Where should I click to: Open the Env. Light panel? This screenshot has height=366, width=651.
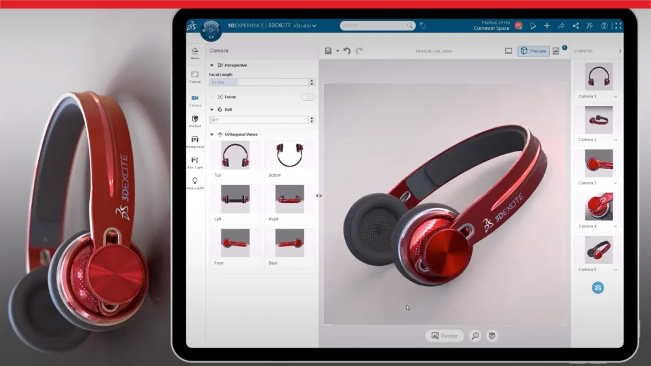click(x=195, y=161)
